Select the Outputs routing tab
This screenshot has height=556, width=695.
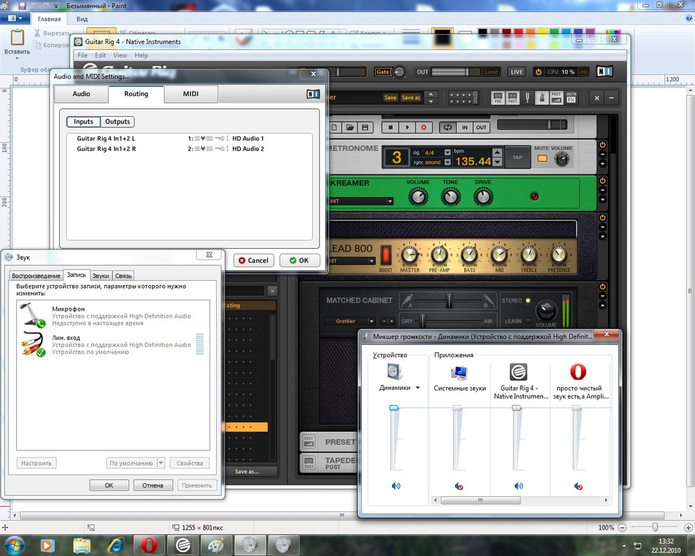[117, 122]
